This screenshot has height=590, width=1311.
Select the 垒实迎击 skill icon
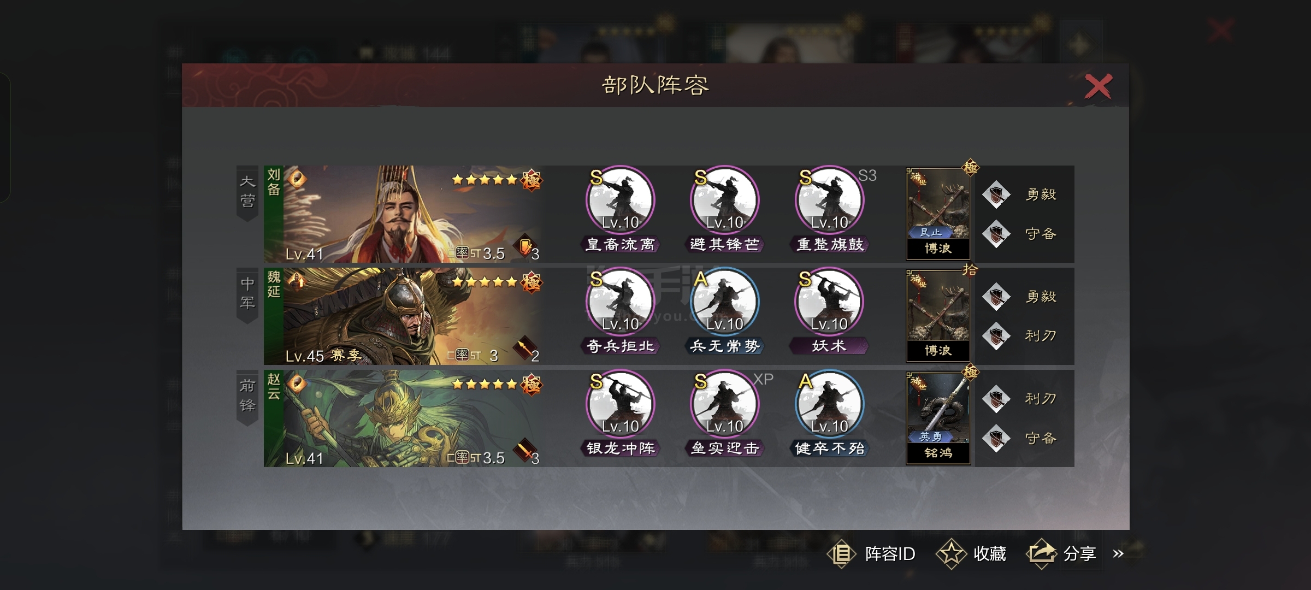(x=724, y=404)
